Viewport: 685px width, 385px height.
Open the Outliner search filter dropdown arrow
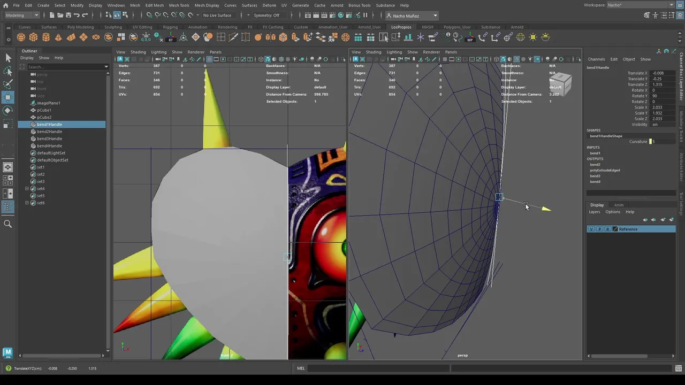(x=106, y=67)
